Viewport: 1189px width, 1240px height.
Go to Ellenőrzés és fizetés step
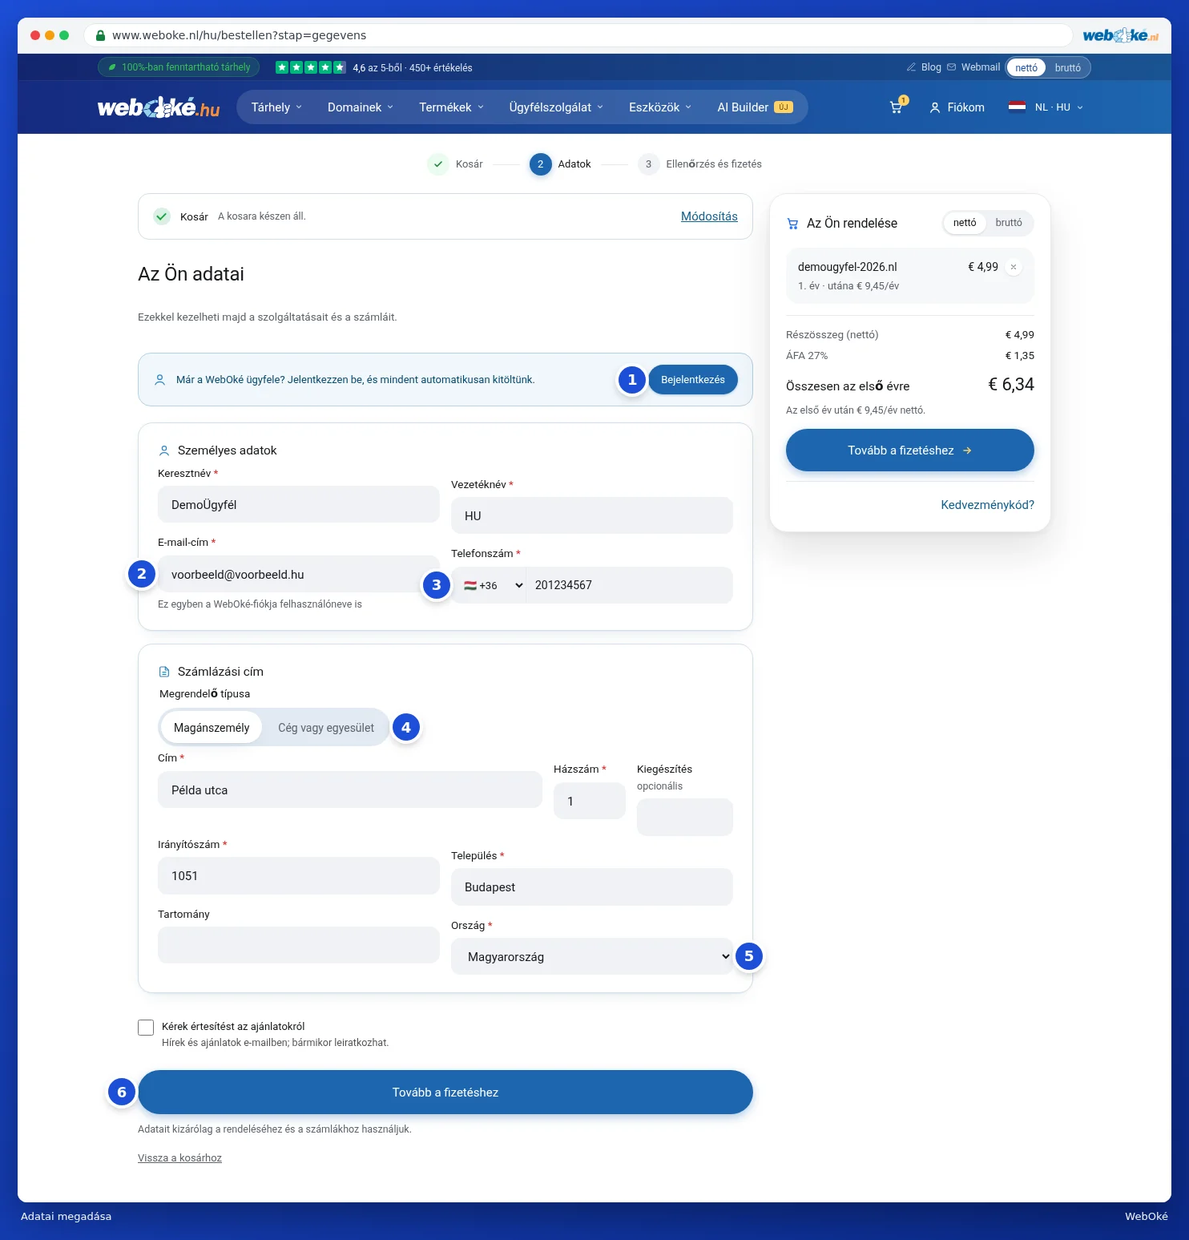tap(699, 164)
